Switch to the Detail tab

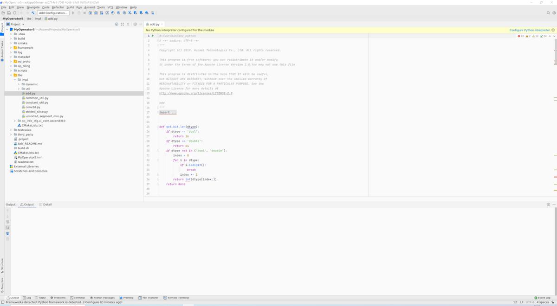point(45,204)
